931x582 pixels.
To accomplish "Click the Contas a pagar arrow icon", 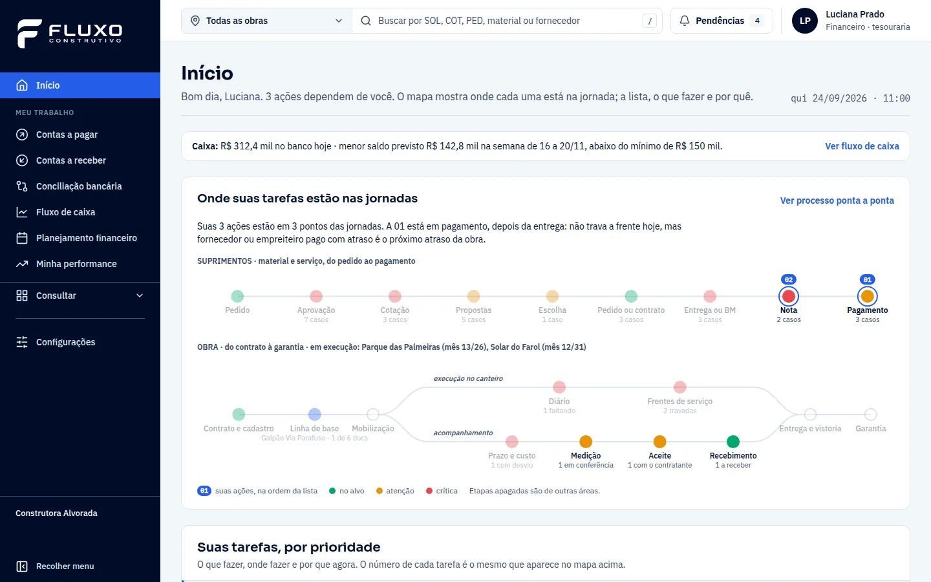I will pyautogui.click(x=22, y=135).
